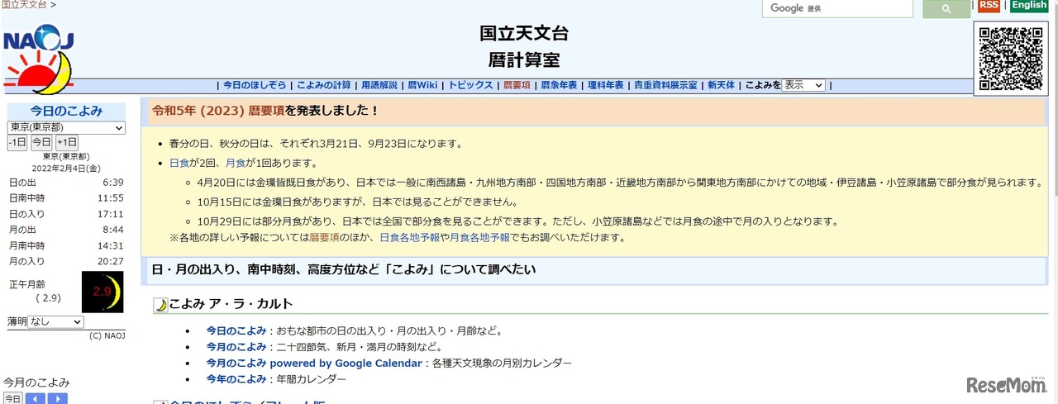
Task: Open 暦象年表 in navigation bar
Action: pos(560,85)
